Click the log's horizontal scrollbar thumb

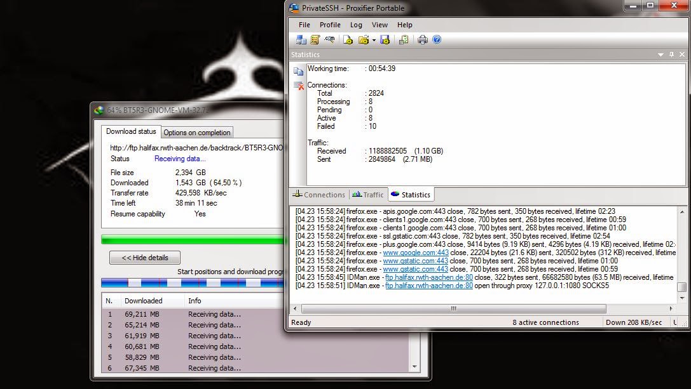point(454,308)
